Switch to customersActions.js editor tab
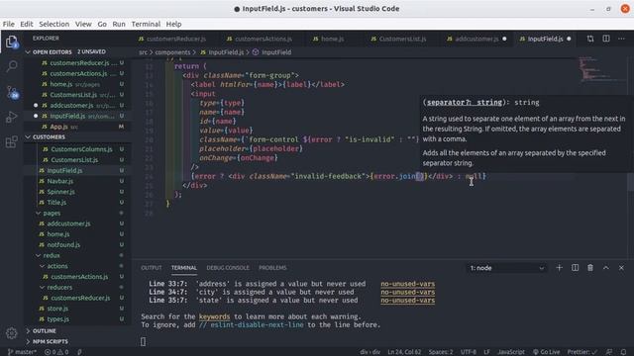634x356 pixels. pos(264,39)
